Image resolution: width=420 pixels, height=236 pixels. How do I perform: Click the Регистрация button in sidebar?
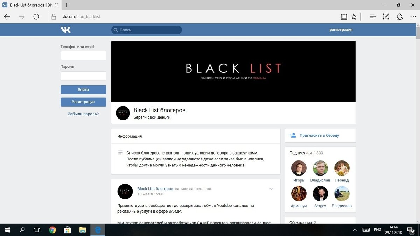coord(83,102)
